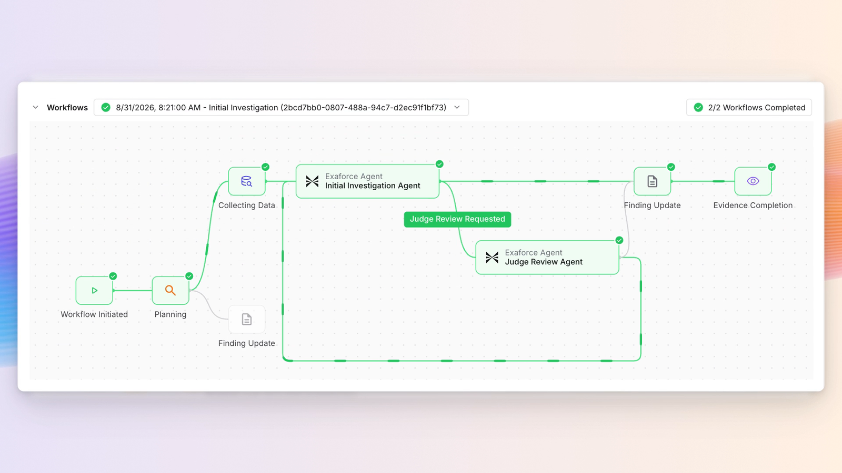Click the check badge on Evidence Completion node

click(x=772, y=167)
